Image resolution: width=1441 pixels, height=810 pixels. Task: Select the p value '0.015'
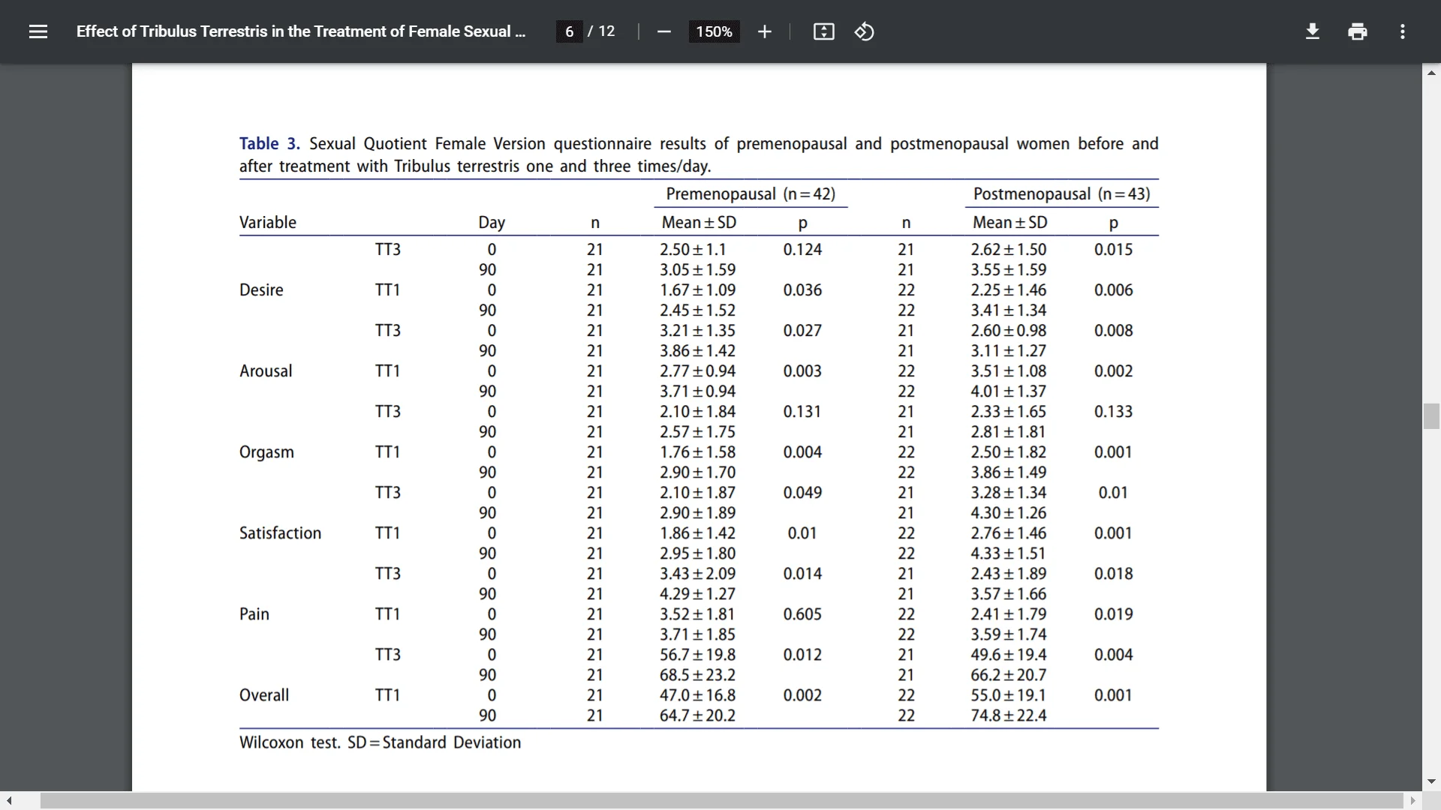1113,250
